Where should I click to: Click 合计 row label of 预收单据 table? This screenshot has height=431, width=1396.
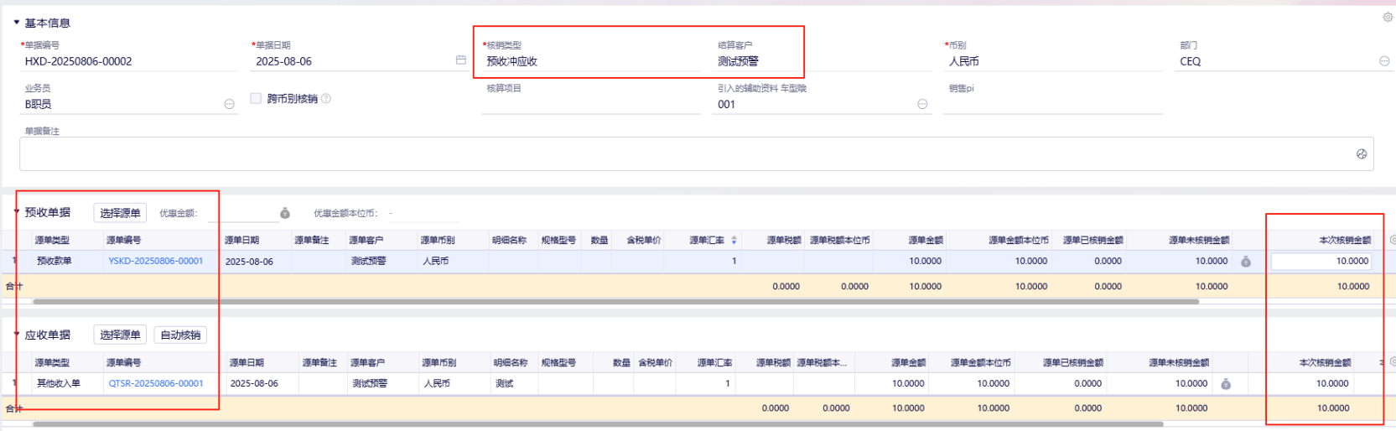pyautogui.click(x=14, y=287)
